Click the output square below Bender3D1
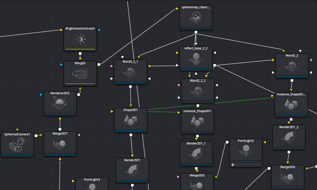The image size is (317, 190). point(132,185)
